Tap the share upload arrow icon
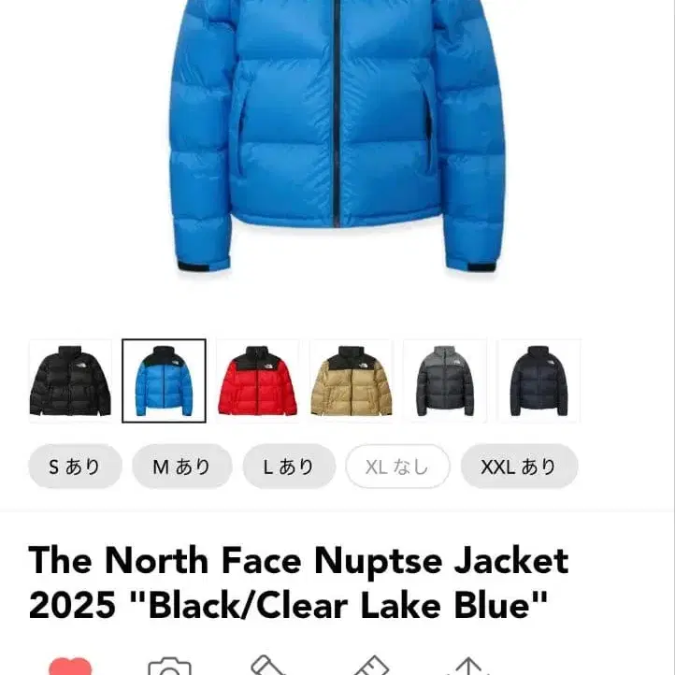 pos(468,666)
